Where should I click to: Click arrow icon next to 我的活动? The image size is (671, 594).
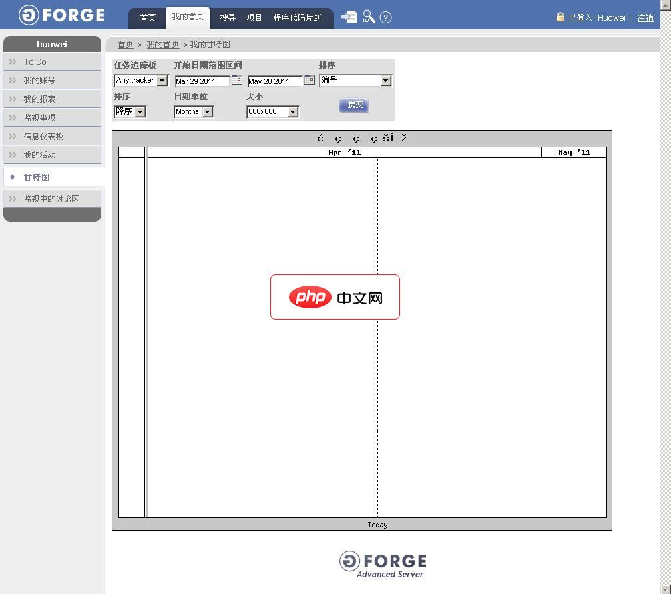click(13, 155)
